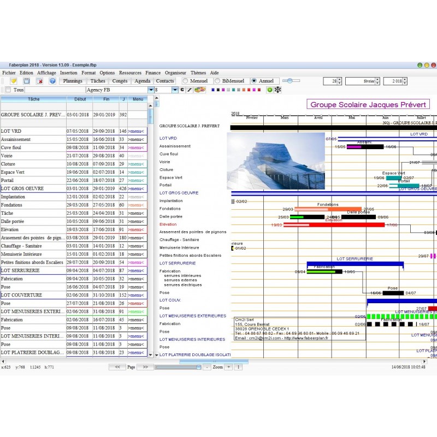Tick the Tous checkbox
This screenshot has width=437, height=437.
coord(8,90)
